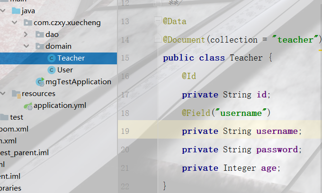Click the mgTestApplication Spring Boot class icon
Viewport: 322px width, 193px height.
point(40,82)
